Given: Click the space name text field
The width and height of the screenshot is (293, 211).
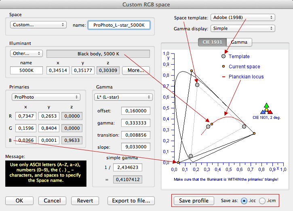Looking at the screenshot, I should click(119, 25).
